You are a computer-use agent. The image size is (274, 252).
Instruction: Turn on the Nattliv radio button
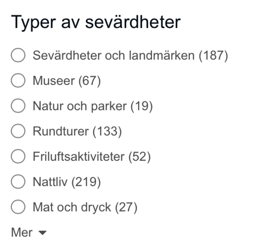[x=18, y=182]
